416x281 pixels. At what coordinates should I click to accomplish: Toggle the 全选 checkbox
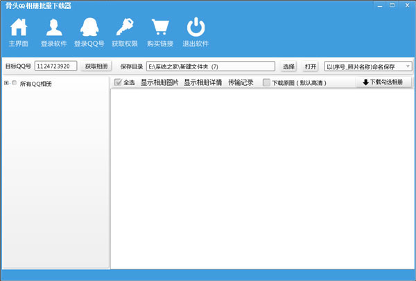[x=118, y=82]
